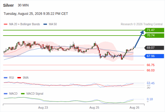Click the blue RSI legend swatch
The image size is (165, 112).
[x=6, y=78]
